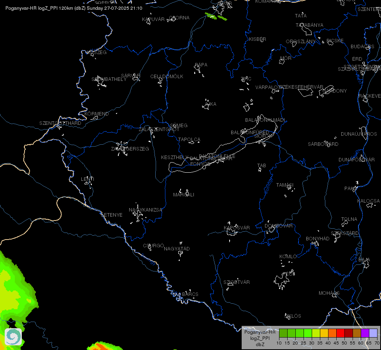This screenshot has width=381, height=350.
Task: Click the DOMBÓVÁR city label
Action: pyautogui.click(x=279, y=226)
